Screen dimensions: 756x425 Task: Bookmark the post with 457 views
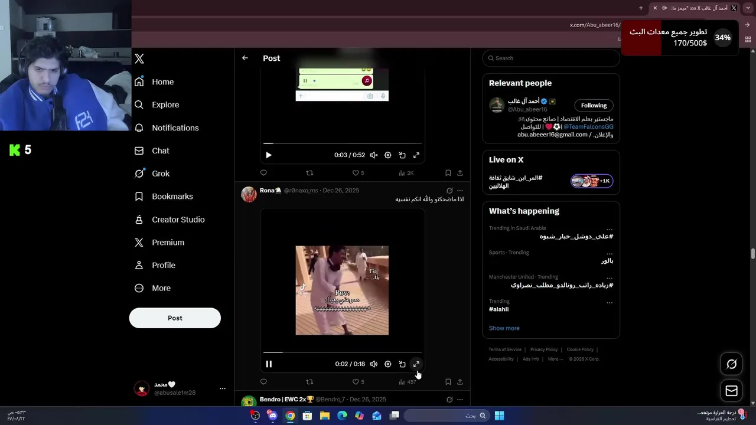point(448,382)
